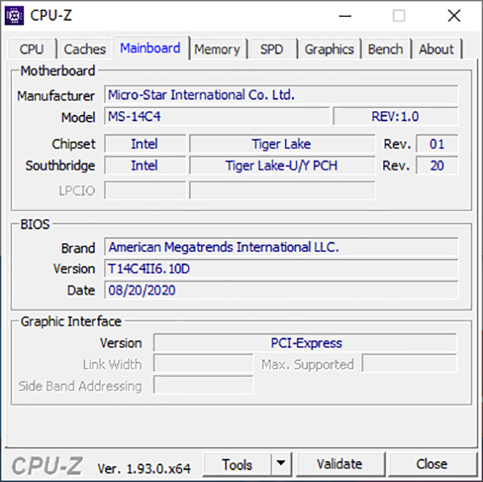Open the Bench tab
The height and width of the screenshot is (482, 483).
(x=386, y=49)
